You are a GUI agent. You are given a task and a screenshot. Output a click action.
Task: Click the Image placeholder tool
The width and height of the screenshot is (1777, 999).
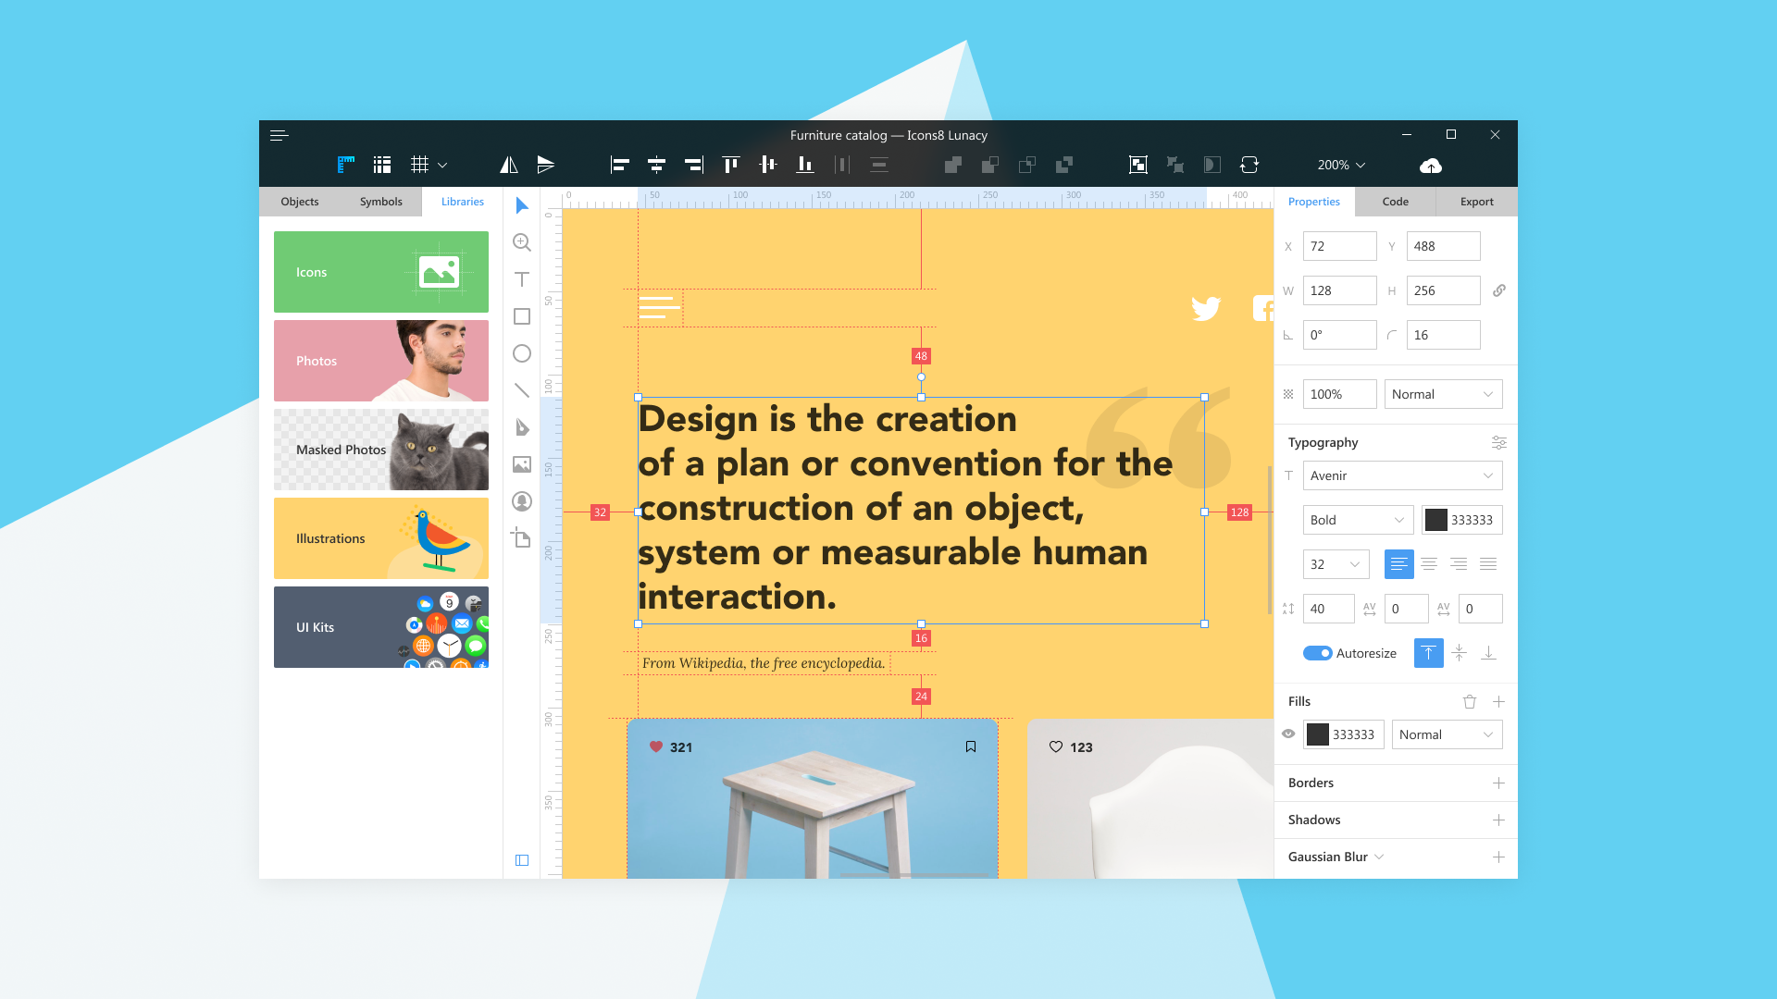click(x=522, y=463)
